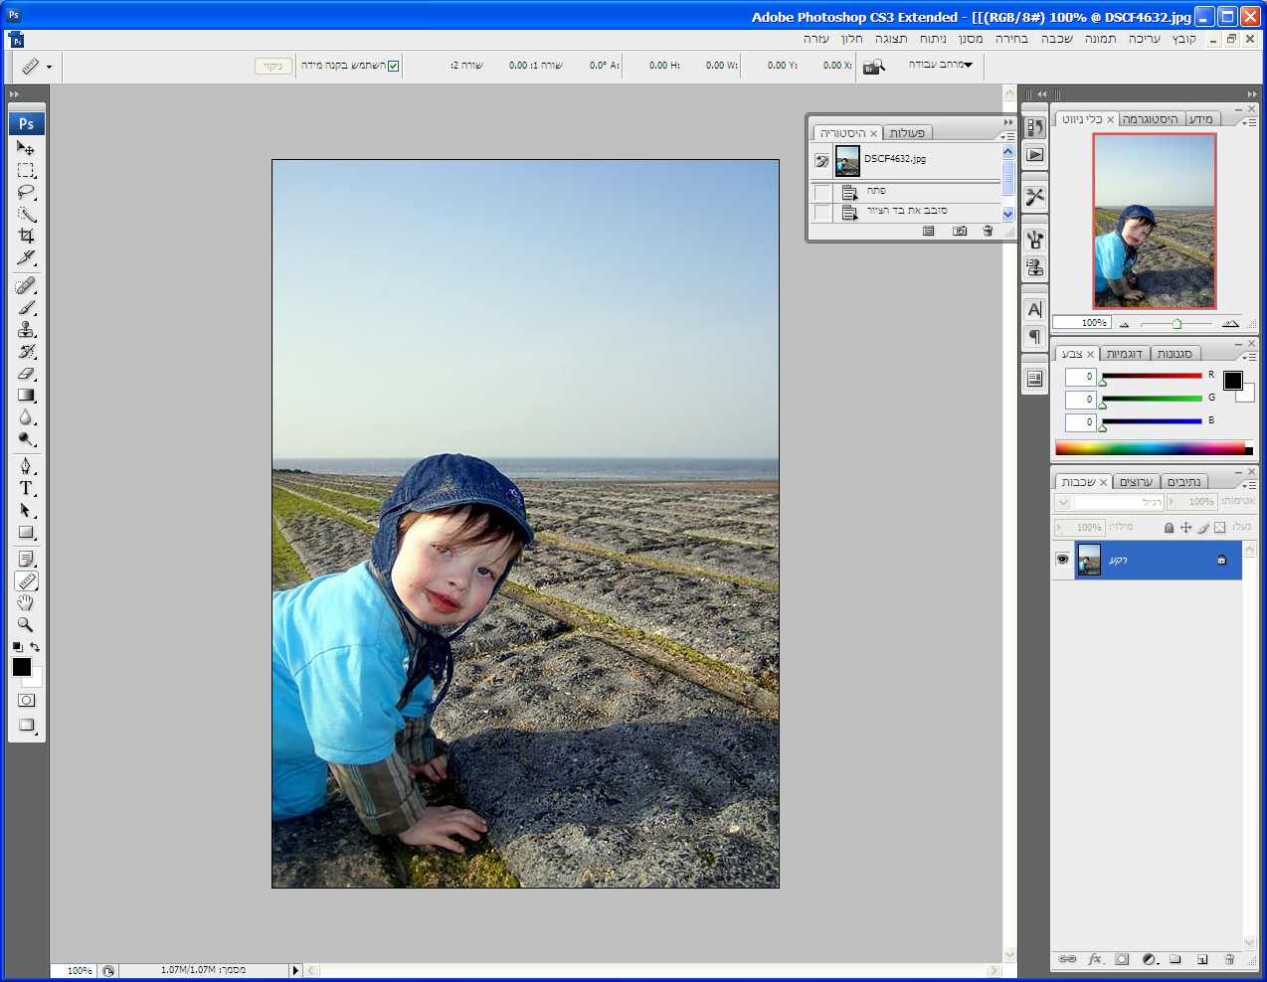Open the קובץ menu
This screenshot has width=1267, height=982.
(1183, 39)
